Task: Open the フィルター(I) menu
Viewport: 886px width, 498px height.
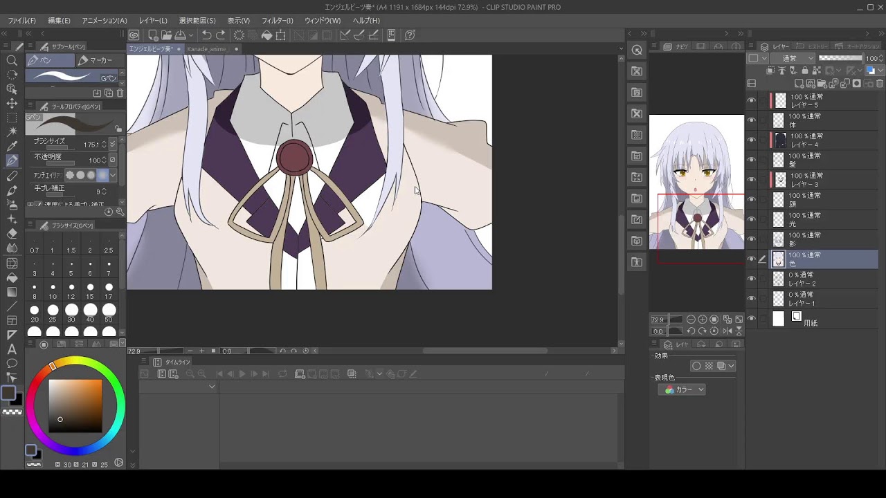Action: 278,21
